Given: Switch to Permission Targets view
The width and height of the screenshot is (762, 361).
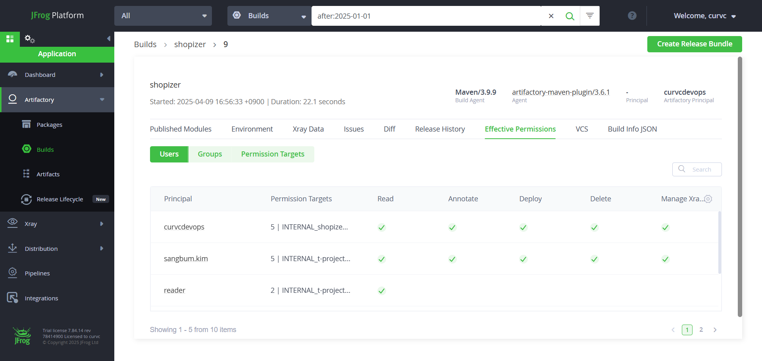Looking at the screenshot, I should click(x=273, y=154).
